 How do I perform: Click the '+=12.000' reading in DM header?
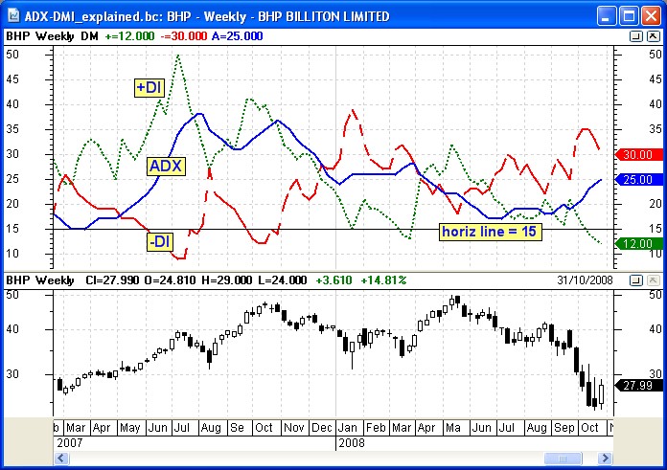click(x=129, y=36)
